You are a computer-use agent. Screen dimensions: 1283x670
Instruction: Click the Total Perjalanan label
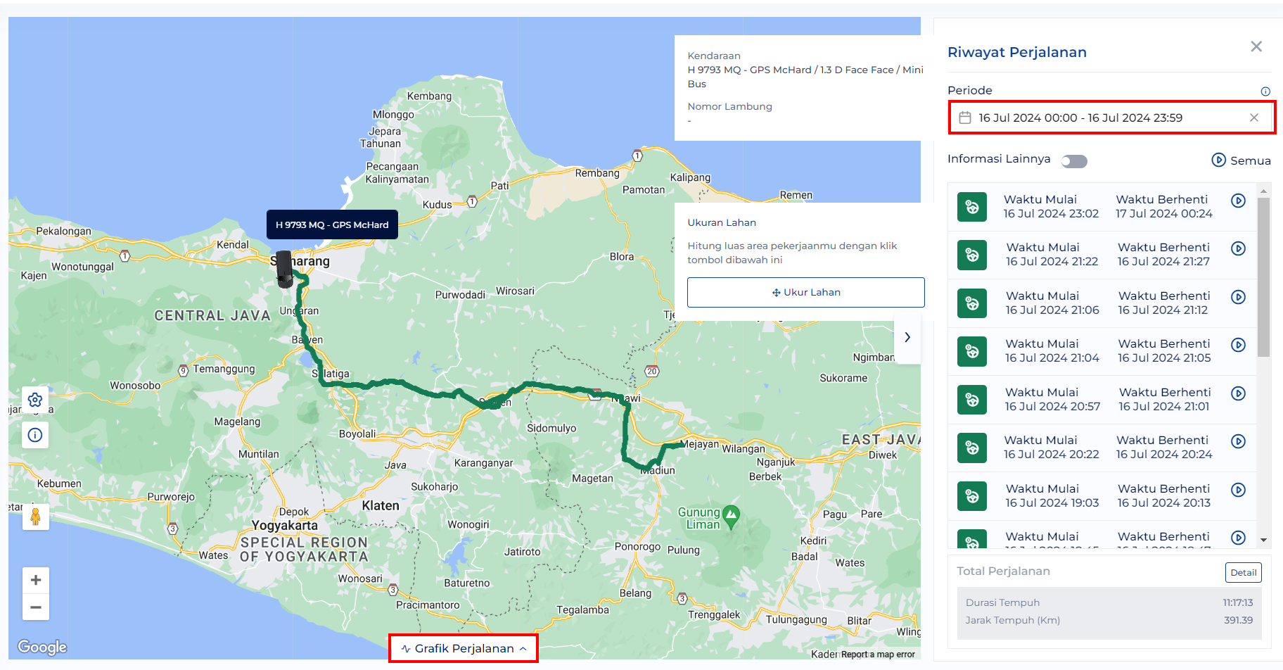pyautogui.click(x=1003, y=571)
